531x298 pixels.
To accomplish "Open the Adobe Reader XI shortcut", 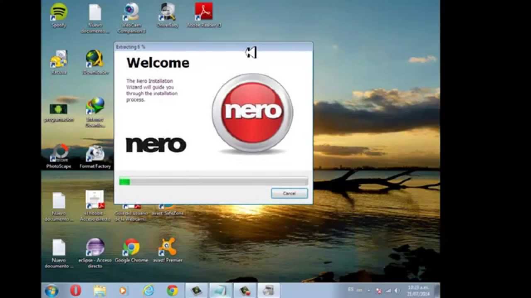I will tap(204, 16).
